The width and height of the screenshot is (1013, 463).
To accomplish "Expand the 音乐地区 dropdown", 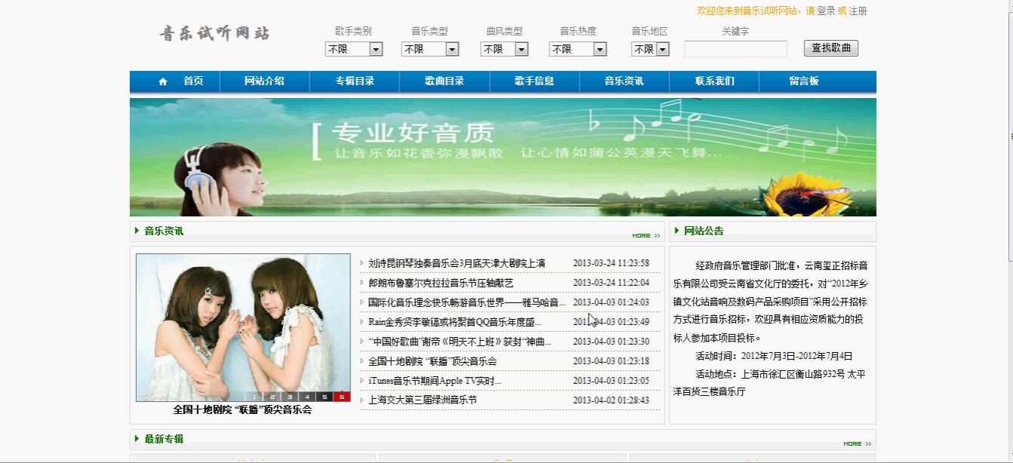I will [651, 49].
